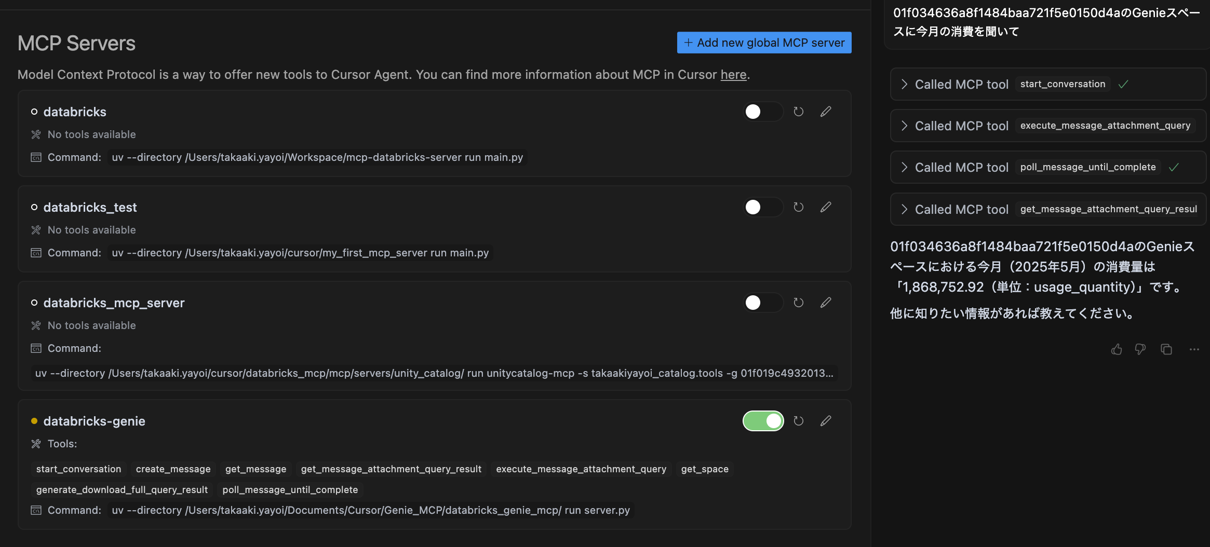Open more options for the chat response
The image size is (1210, 547).
click(1194, 349)
